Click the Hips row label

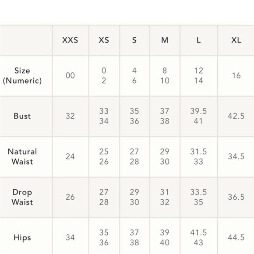tap(22, 237)
